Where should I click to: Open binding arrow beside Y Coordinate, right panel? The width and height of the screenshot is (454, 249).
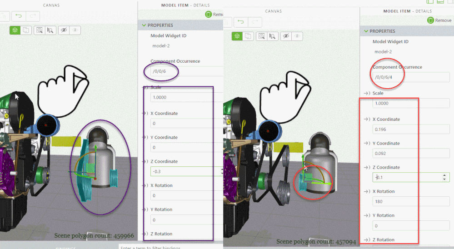coord(367,143)
